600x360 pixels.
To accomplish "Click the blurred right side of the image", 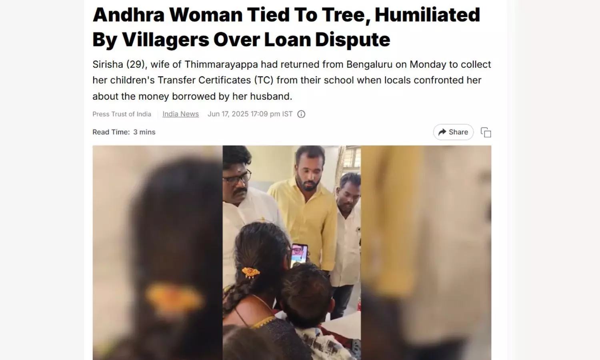I will pyautogui.click(x=426, y=252).
